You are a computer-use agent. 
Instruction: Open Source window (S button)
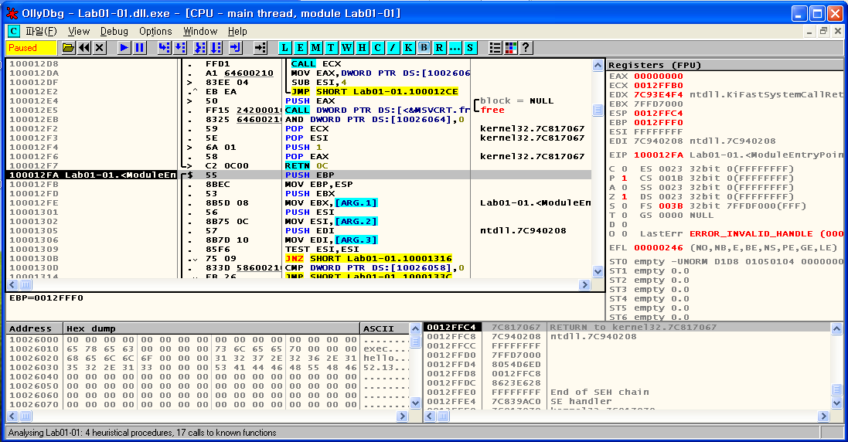[x=470, y=48]
